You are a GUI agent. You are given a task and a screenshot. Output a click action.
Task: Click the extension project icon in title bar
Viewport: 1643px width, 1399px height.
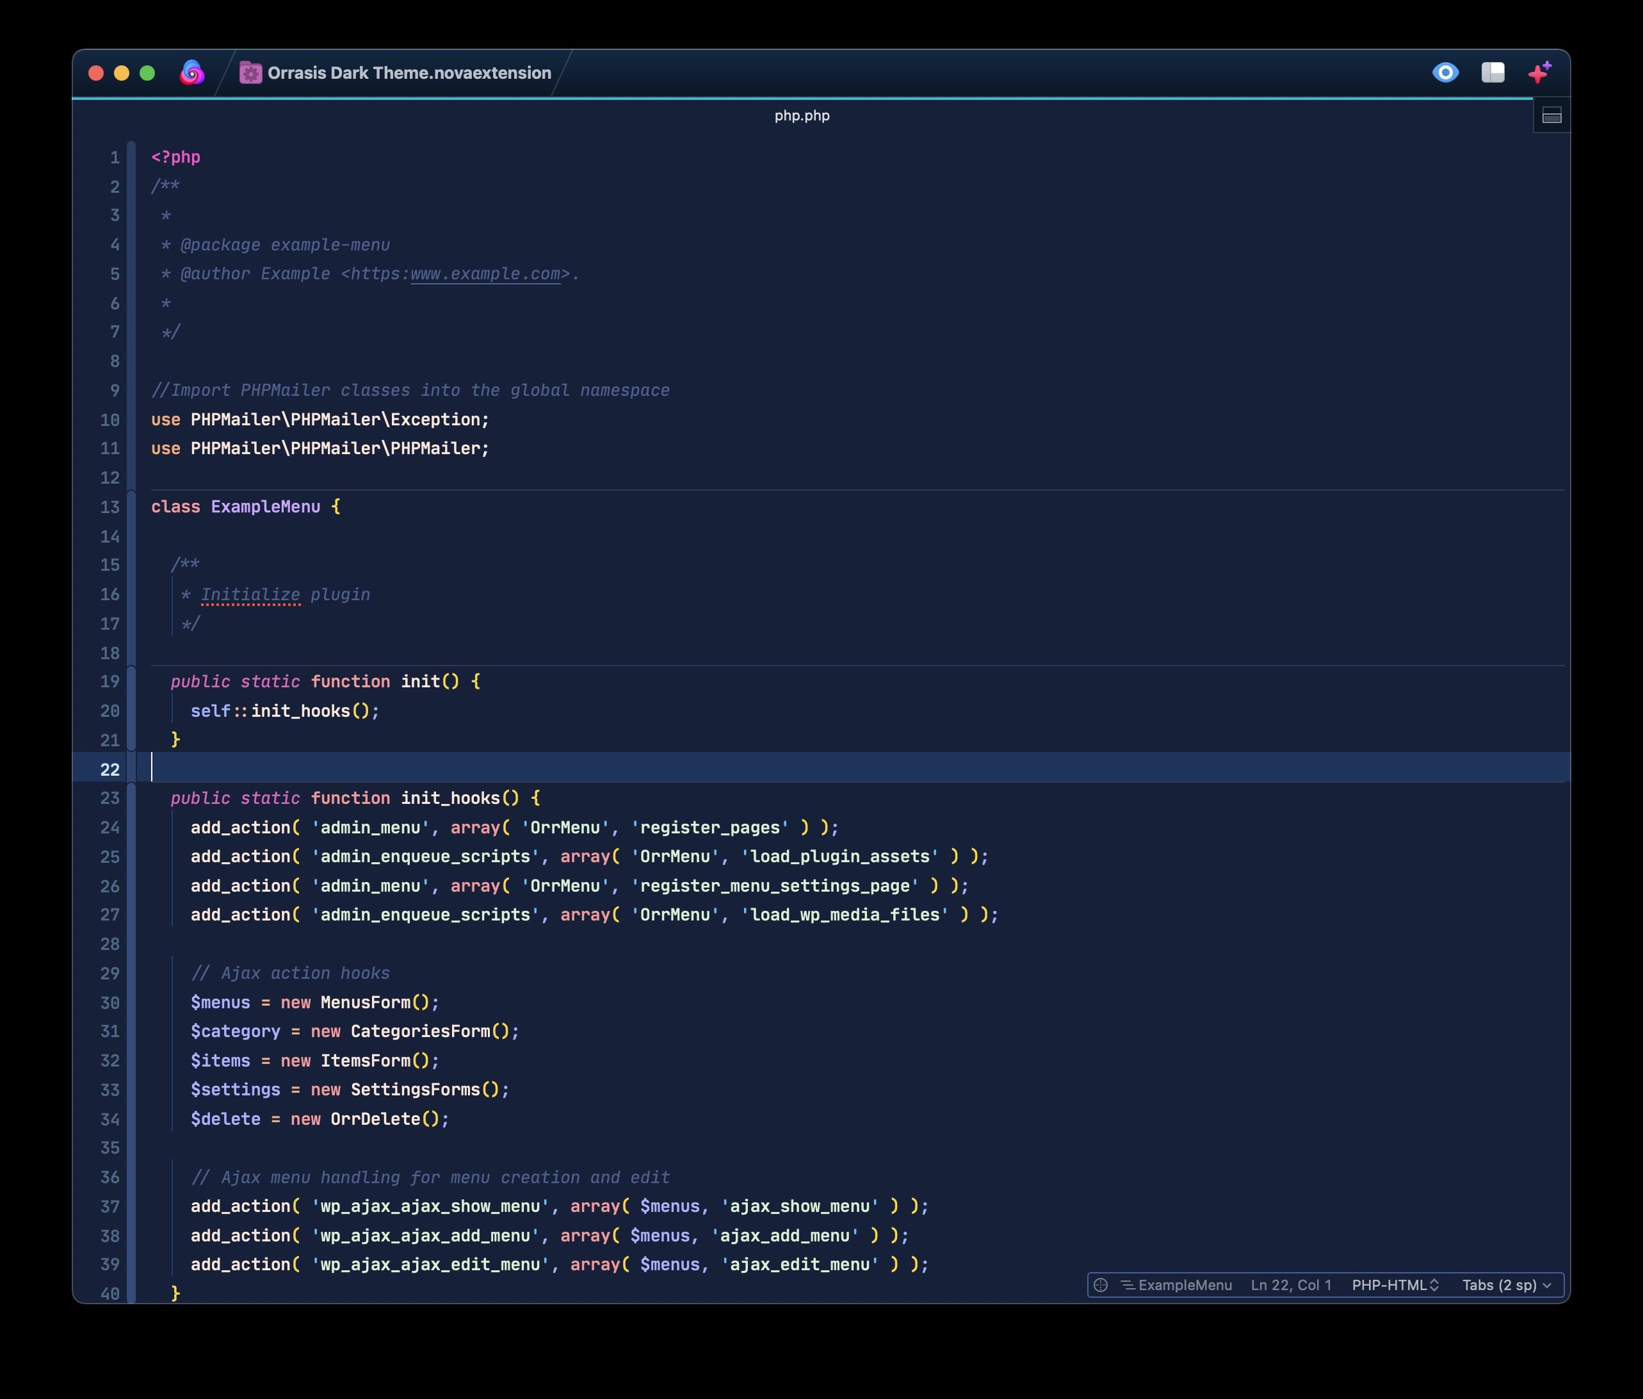tap(250, 73)
